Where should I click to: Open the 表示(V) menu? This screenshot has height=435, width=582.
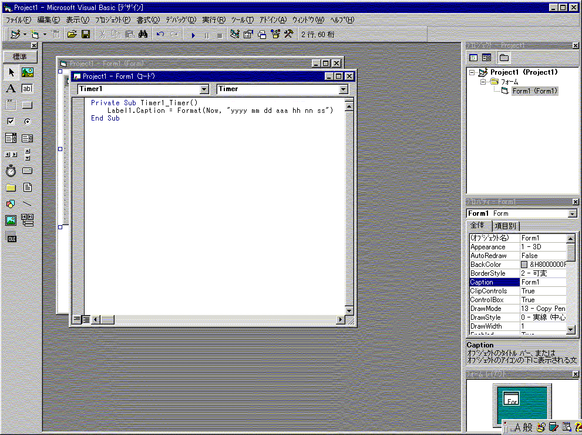(x=78, y=20)
